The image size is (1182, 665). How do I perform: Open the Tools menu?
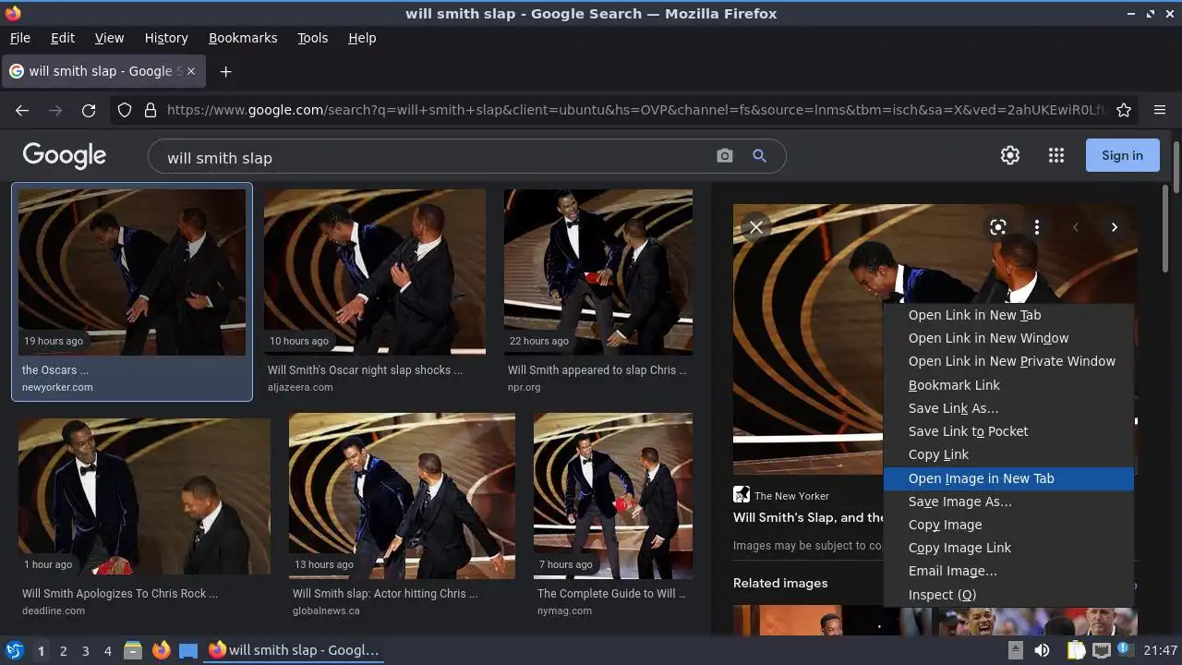(313, 38)
